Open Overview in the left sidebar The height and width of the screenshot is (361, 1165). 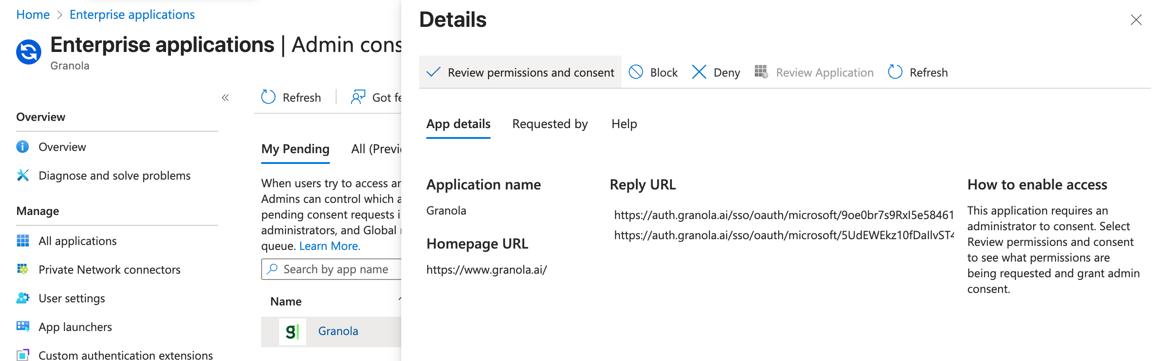(x=62, y=146)
